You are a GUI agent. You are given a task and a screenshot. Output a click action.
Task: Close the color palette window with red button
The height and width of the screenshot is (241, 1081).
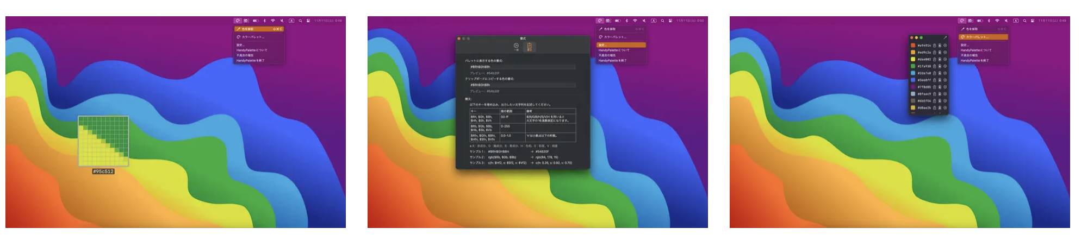pos(912,37)
